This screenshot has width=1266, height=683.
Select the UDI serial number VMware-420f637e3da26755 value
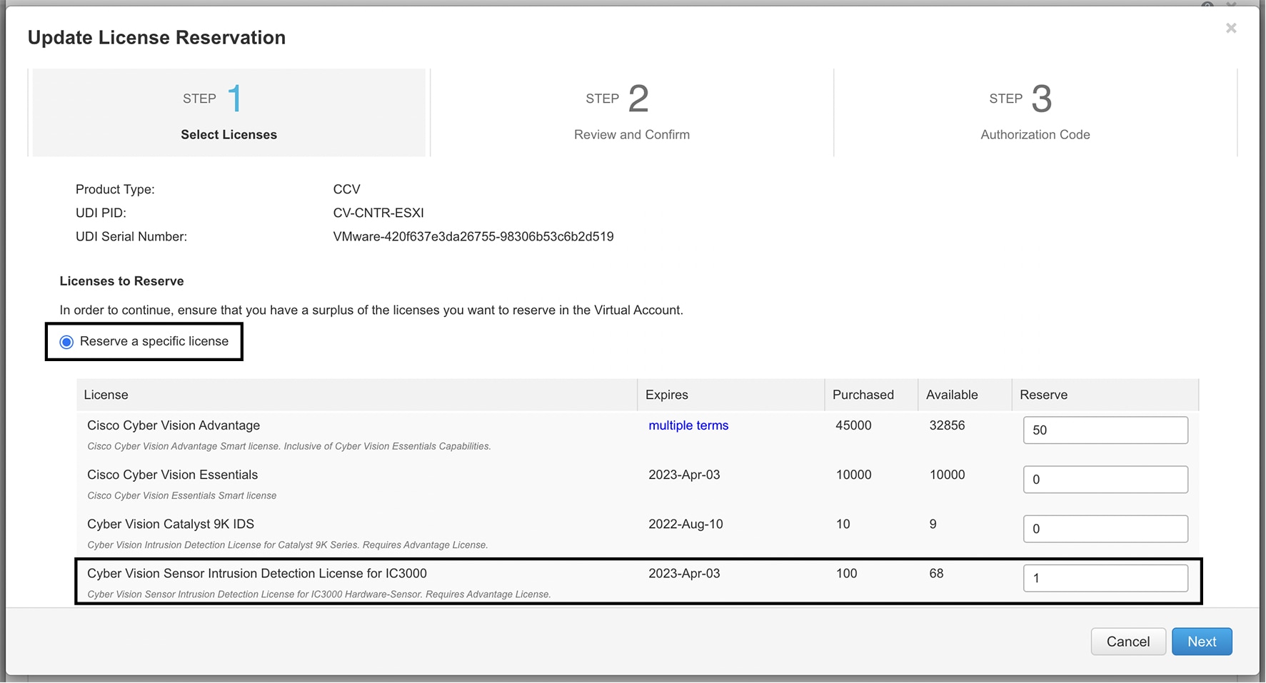tap(473, 236)
